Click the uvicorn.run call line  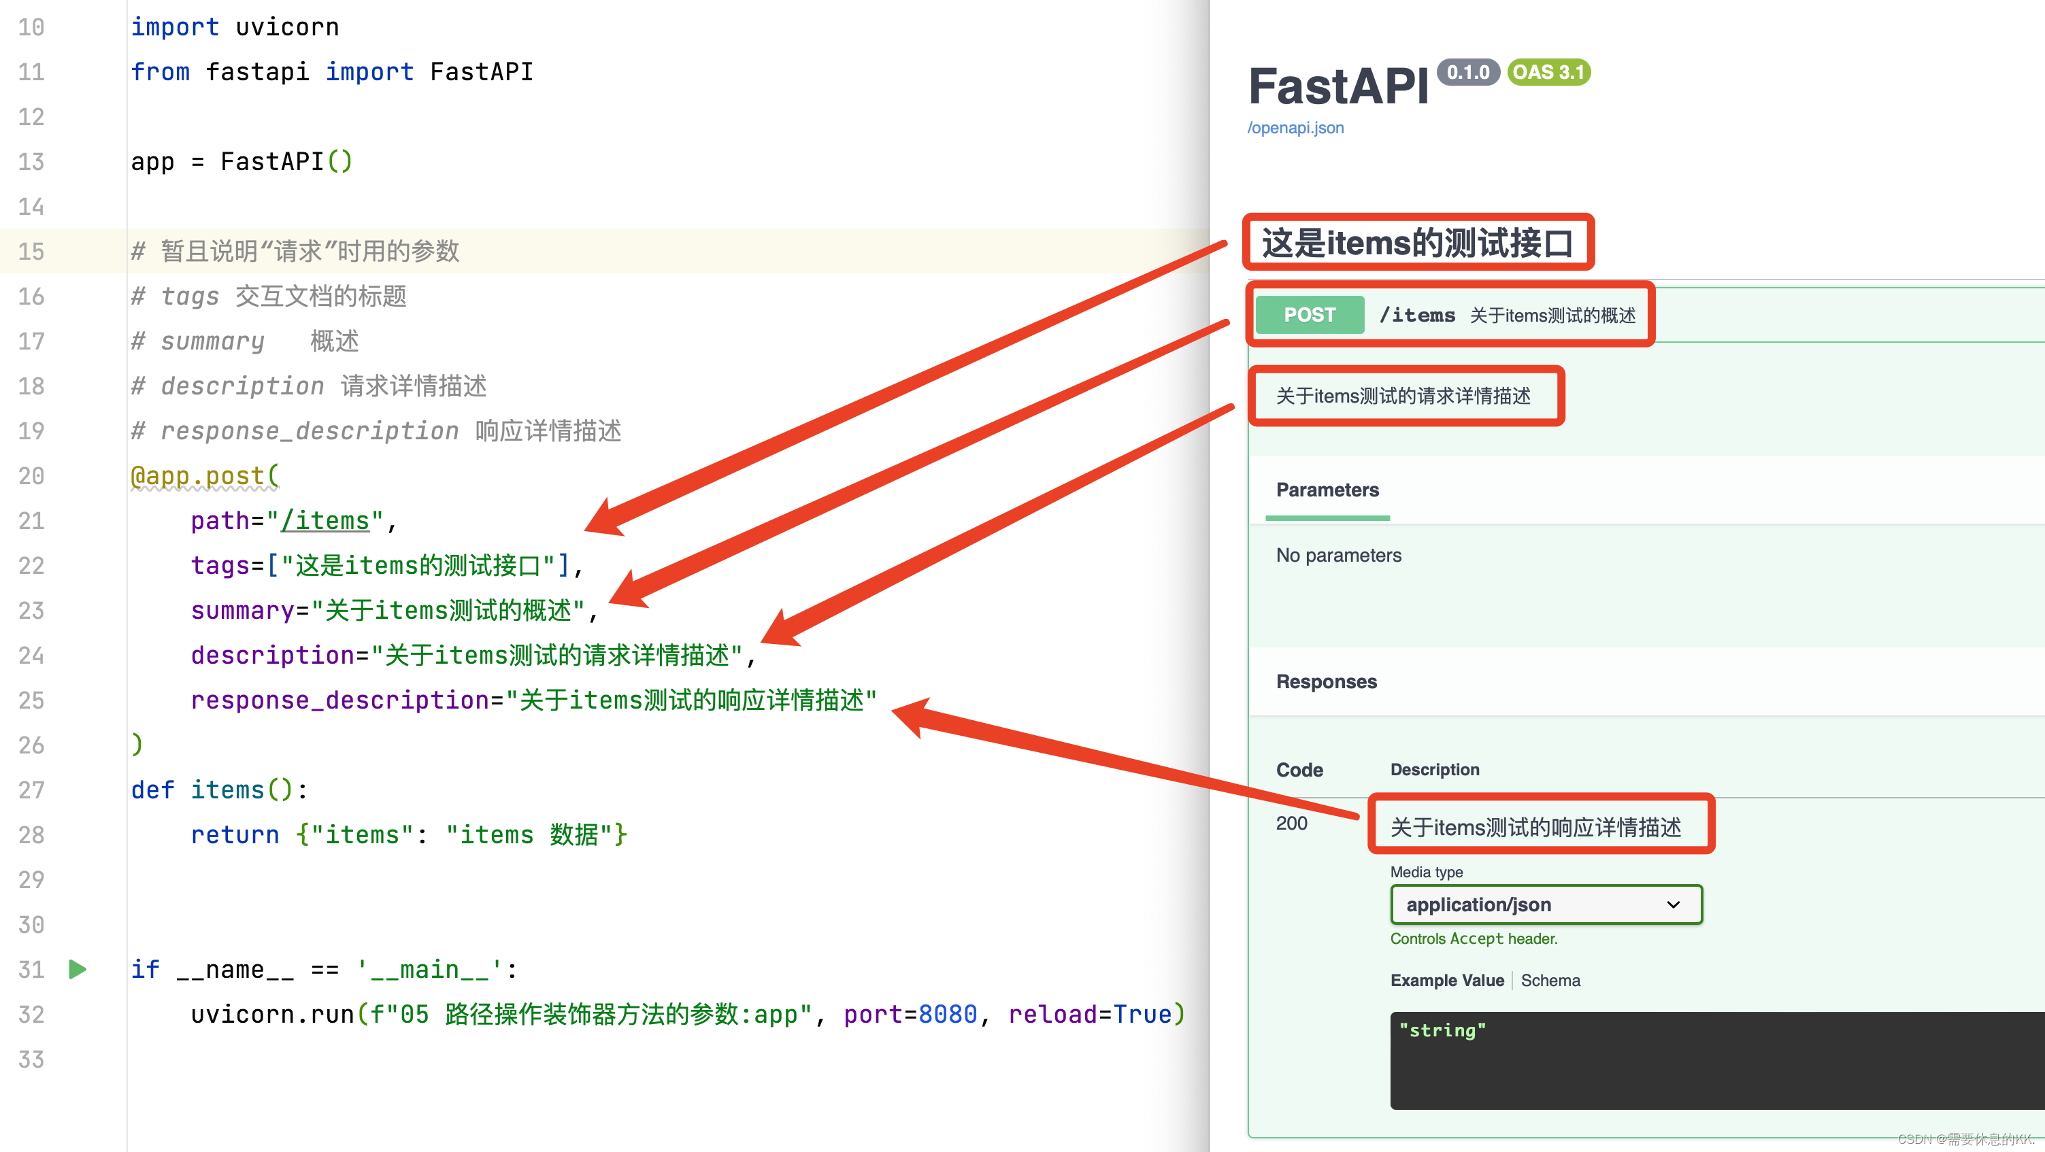[x=688, y=1015]
